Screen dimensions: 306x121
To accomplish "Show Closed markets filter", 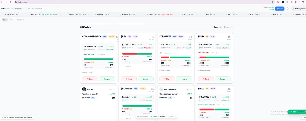I will pos(228,27).
